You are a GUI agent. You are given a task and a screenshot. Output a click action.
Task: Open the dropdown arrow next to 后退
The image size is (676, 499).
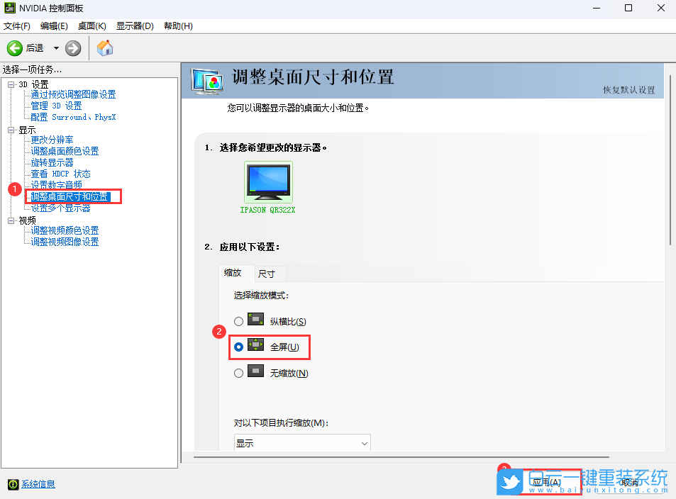[x=55, y=48]
